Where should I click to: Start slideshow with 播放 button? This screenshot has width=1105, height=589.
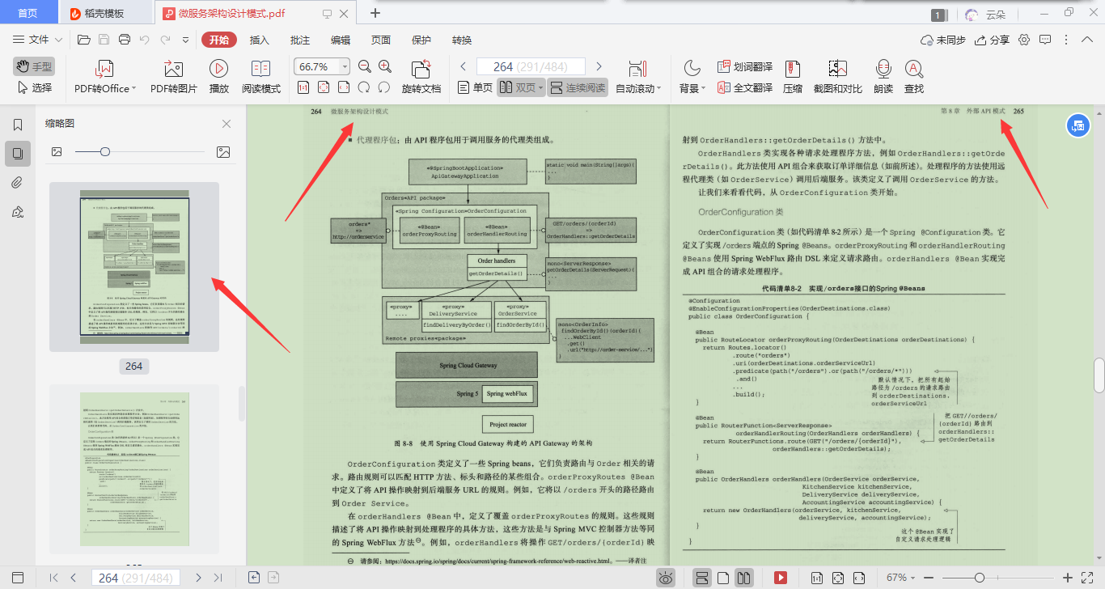tap(218, 77)
